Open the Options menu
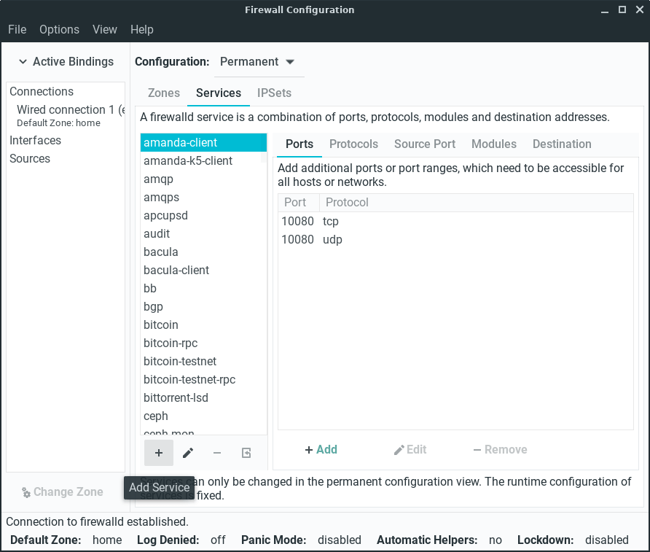The height and width of the screenshot is (552, 650). click(x=59, y=30)
